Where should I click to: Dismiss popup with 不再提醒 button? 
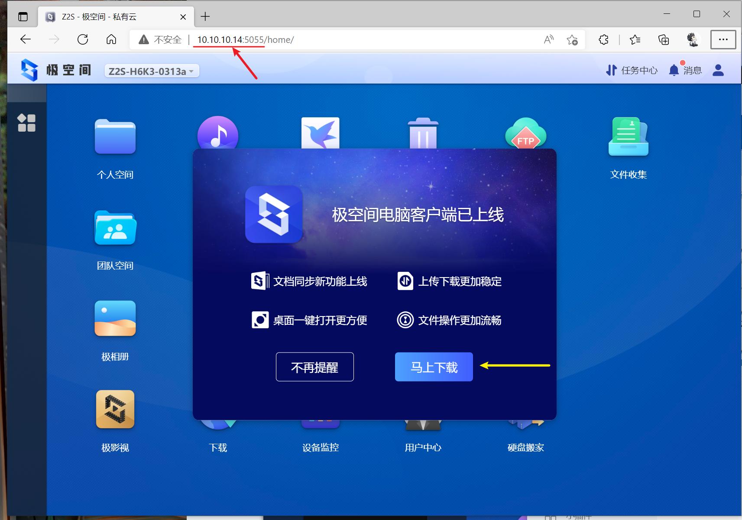tap(314, 367)
